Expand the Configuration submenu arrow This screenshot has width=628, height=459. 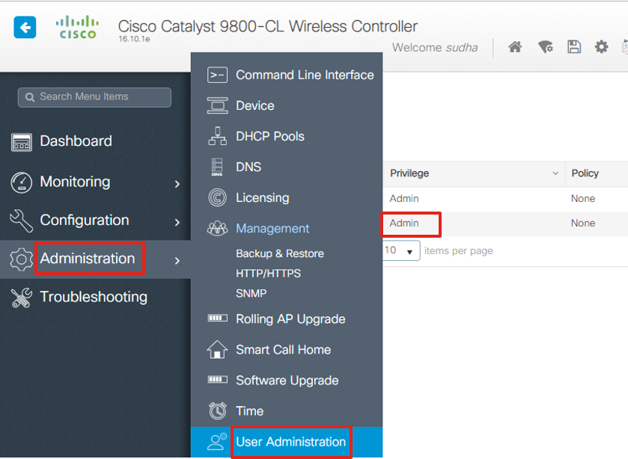pyautogui.click(x=177, y=223)
